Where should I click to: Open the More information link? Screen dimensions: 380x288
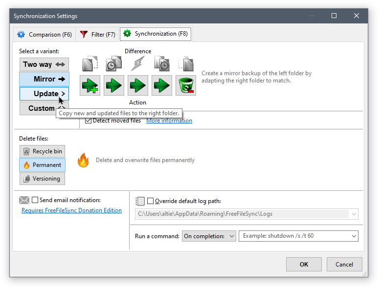[169, 121]
